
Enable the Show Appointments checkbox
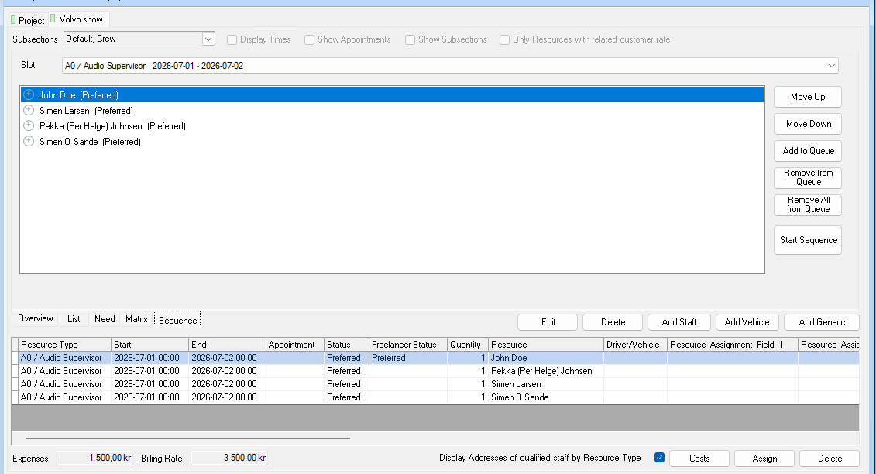point(310,39)
